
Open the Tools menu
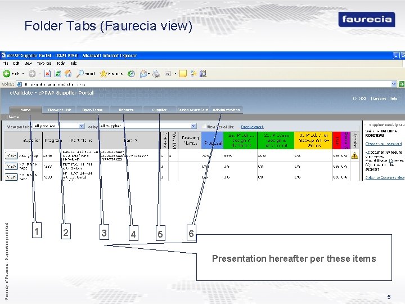(60, 63)
